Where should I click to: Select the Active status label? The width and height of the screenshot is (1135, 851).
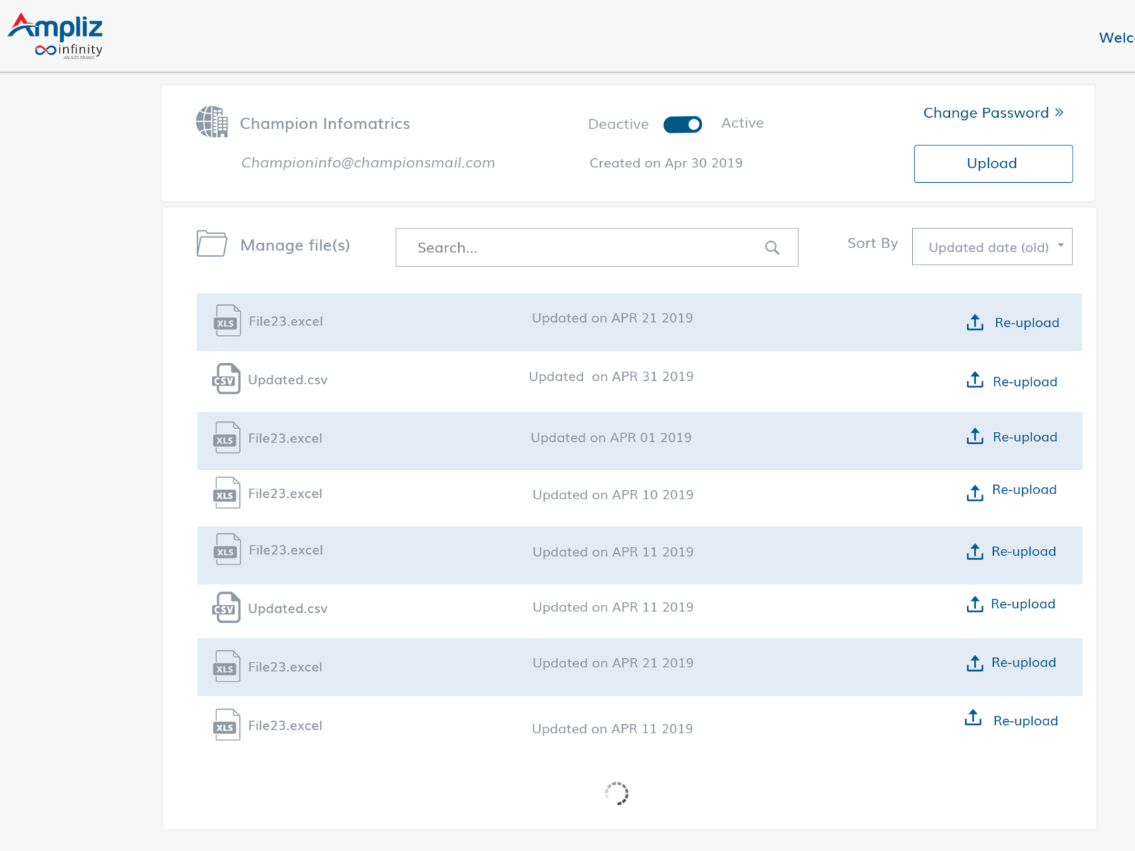[742, 123]
